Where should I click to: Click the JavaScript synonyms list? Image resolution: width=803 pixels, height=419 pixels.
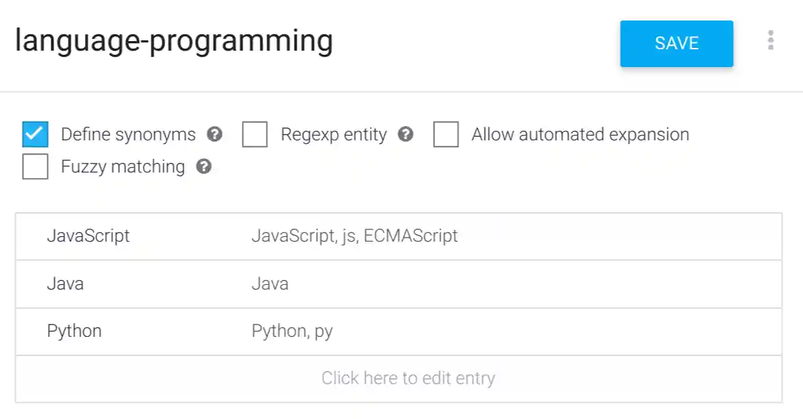[x=355, y=236]
